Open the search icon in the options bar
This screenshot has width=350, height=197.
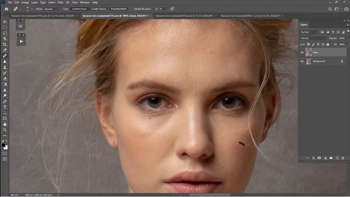(330, 9)
